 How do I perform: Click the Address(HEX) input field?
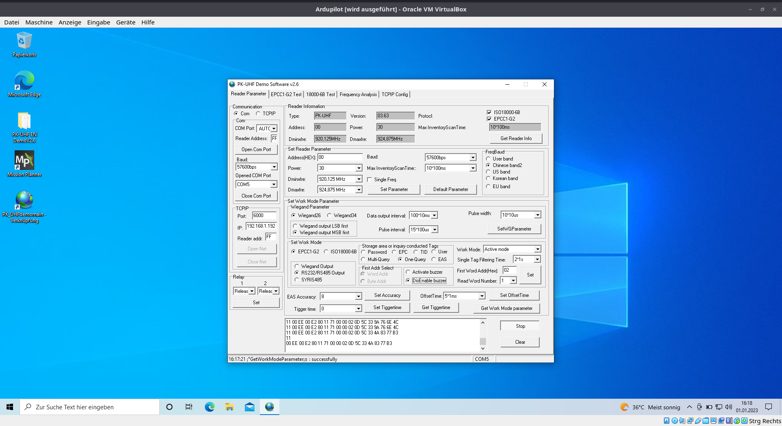340,158
